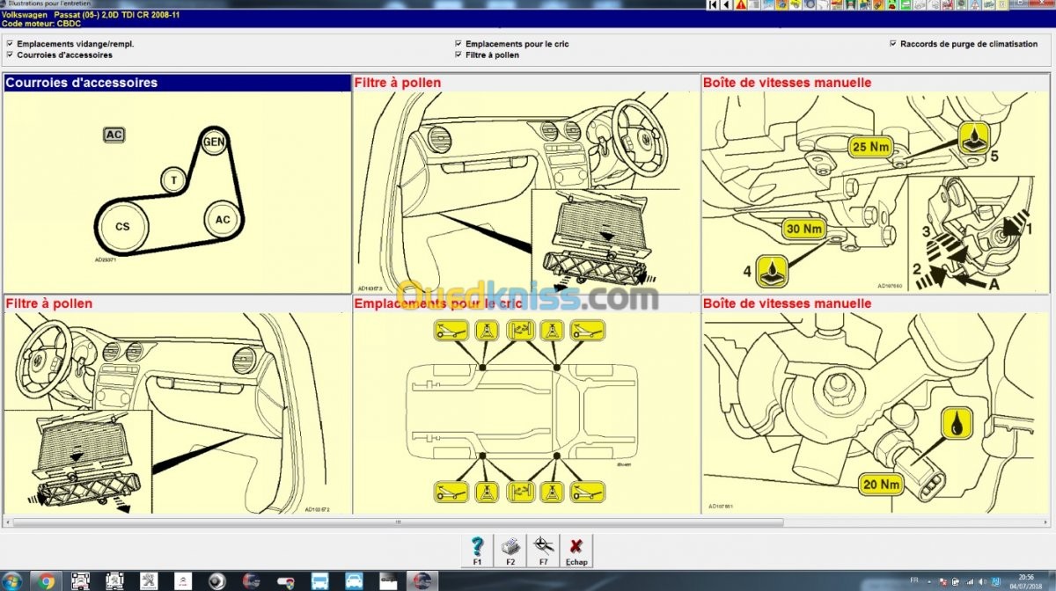The width and height of the screenshot is (1056, 591).
Task: Click the F2 print button
Action: [510, 551]
